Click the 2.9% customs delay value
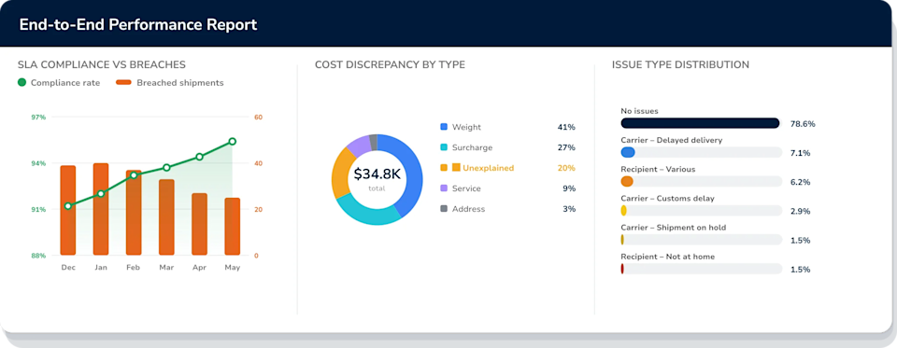 [801, 212]
